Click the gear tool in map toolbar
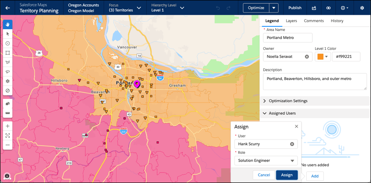The width and height of the screenshot is (371, 183). click(7, 81)
